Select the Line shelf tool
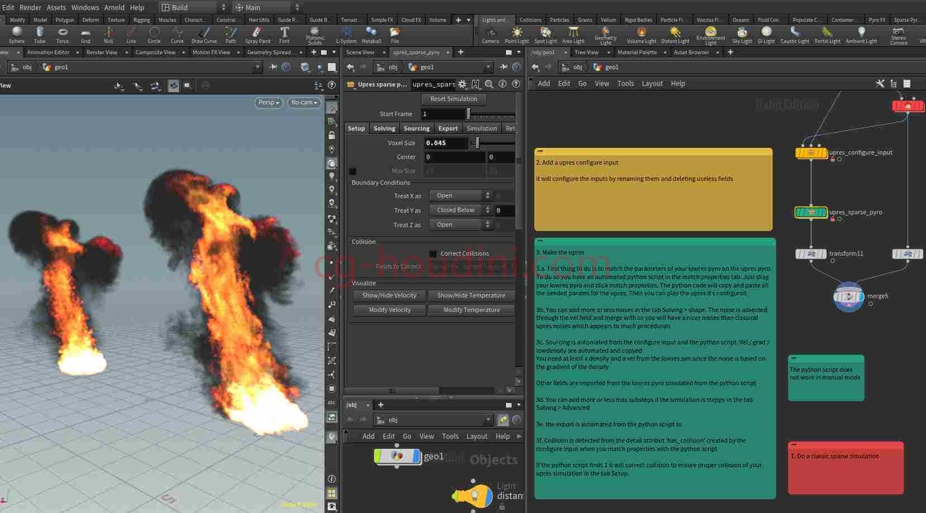 click(131, 35)
